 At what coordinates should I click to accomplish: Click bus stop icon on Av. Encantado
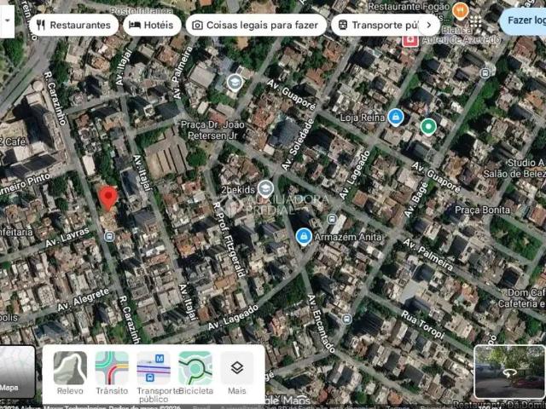pyautogui.click(x=346, y=319)
